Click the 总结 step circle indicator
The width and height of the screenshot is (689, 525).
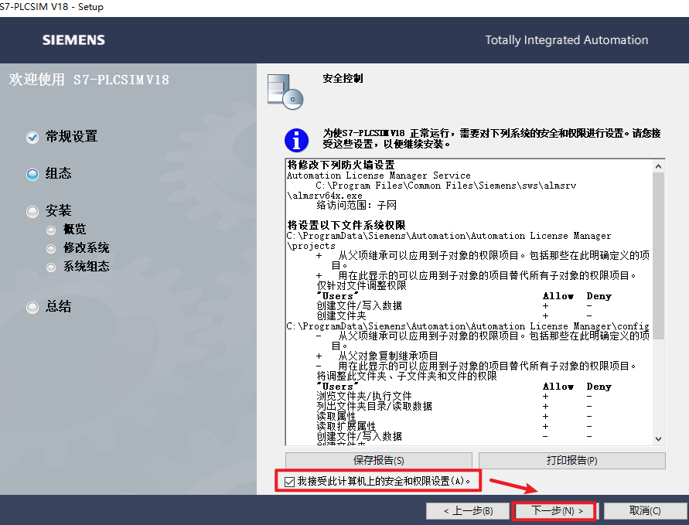click(32, 308)
